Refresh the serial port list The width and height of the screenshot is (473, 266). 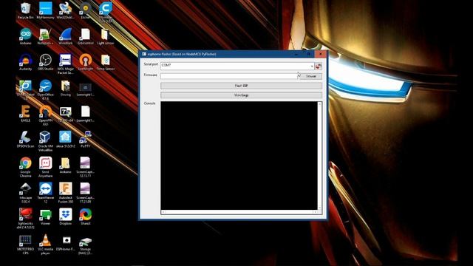pos(319,66)
